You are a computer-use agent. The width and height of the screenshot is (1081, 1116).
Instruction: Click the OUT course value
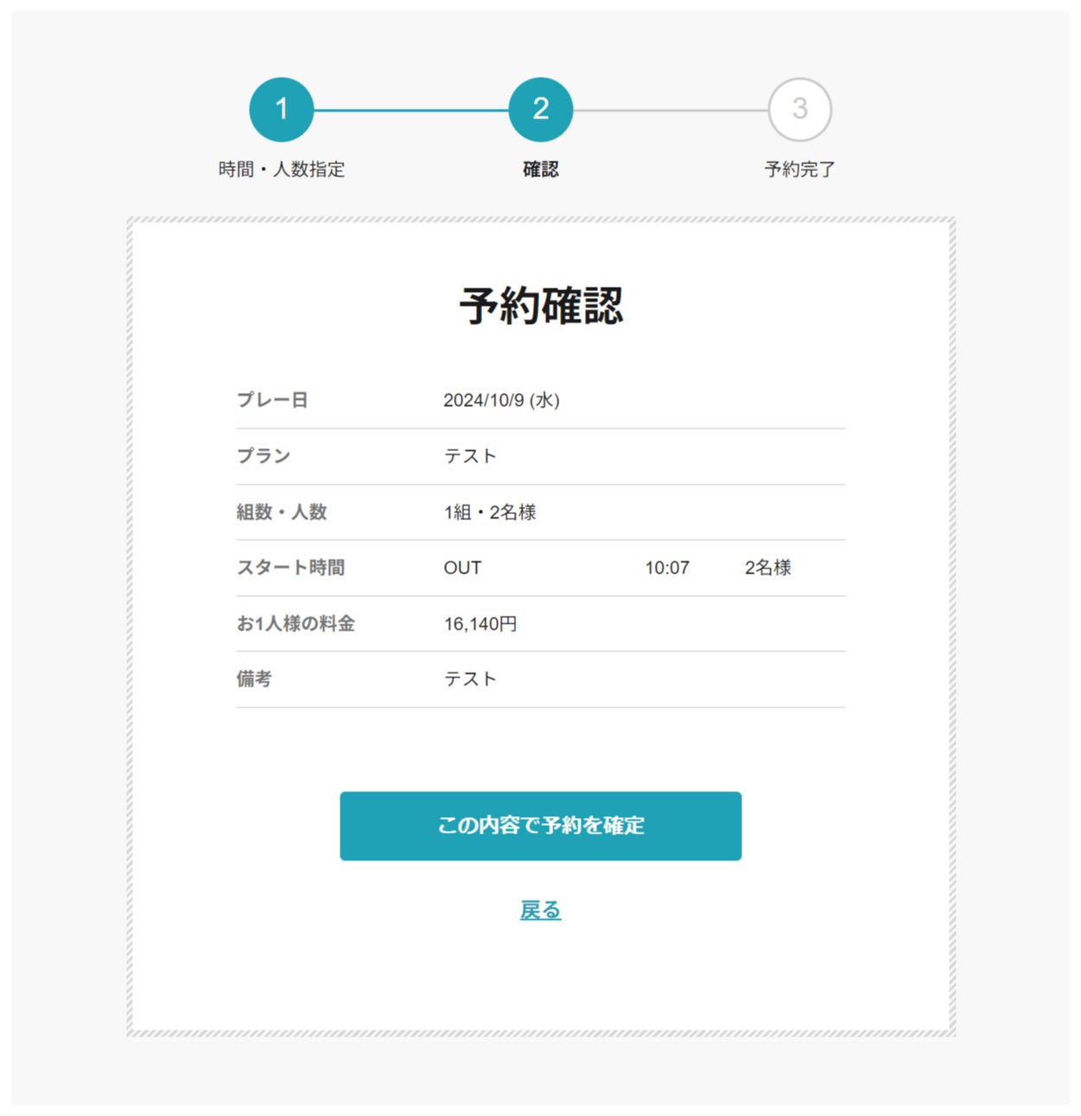[x=462, y=568]
